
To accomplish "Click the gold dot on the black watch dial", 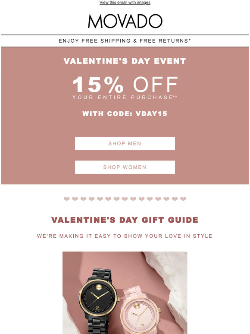I will pos(99,287).
